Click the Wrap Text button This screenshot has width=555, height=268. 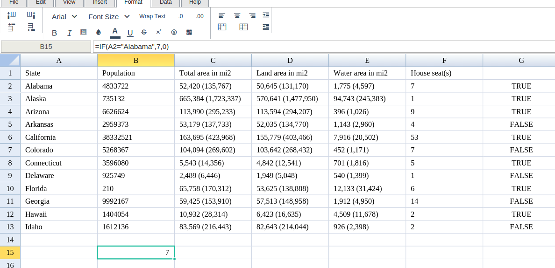click(152, 16)
